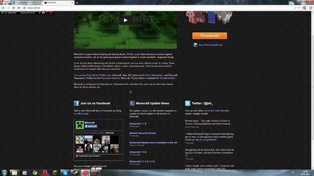Open the 'Jeb on the Twitter' link
Screen dimensions: 314x176
coord(212,110)
